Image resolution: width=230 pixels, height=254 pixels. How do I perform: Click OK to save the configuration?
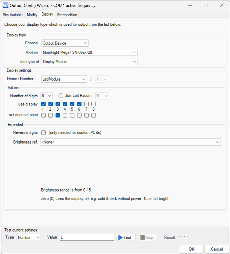pos(191,249)
